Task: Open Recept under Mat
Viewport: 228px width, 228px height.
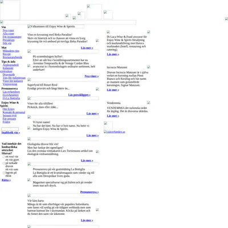Action: 7,54
